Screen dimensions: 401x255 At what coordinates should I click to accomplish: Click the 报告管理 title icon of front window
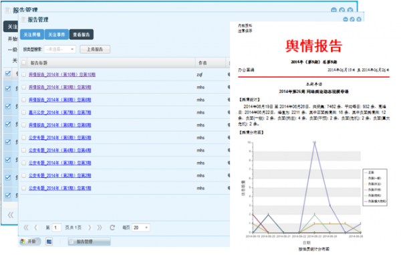coord(23,19)
